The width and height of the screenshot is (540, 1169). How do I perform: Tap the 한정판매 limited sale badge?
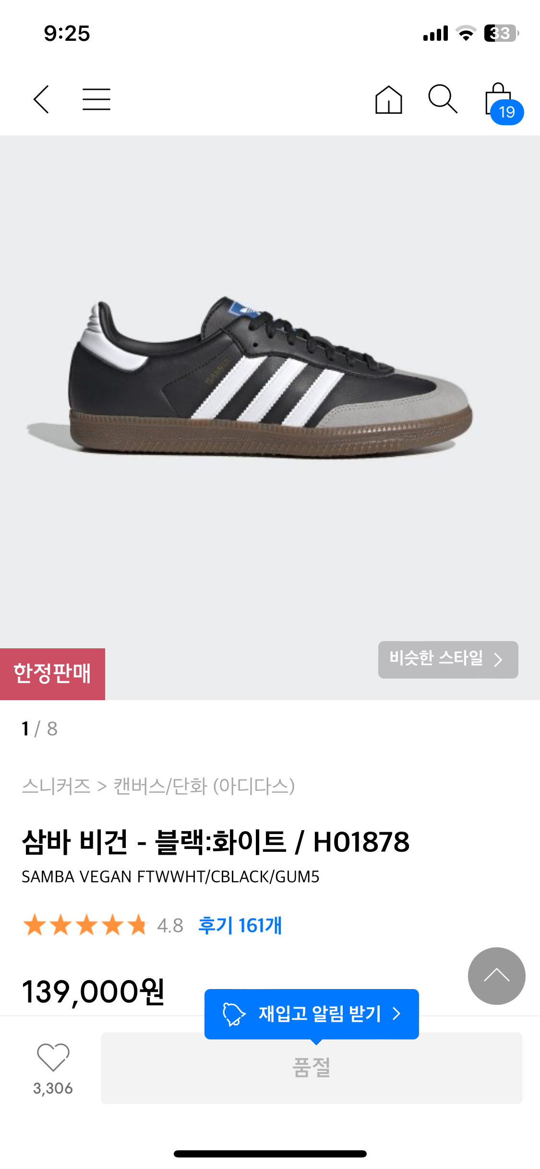click(52, 674)
